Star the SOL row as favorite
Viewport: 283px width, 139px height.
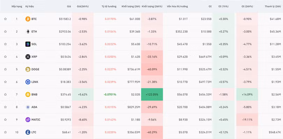click(5, 44)
